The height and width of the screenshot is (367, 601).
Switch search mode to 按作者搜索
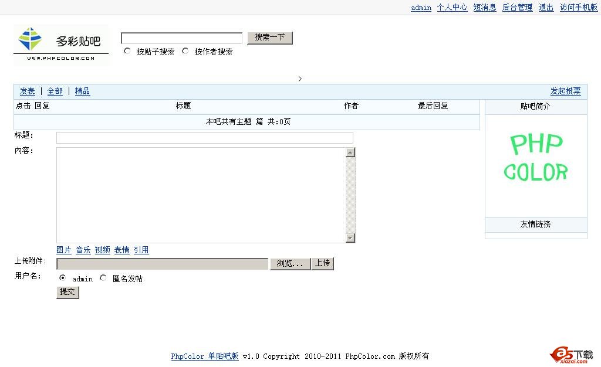click(x=185, y=51)
